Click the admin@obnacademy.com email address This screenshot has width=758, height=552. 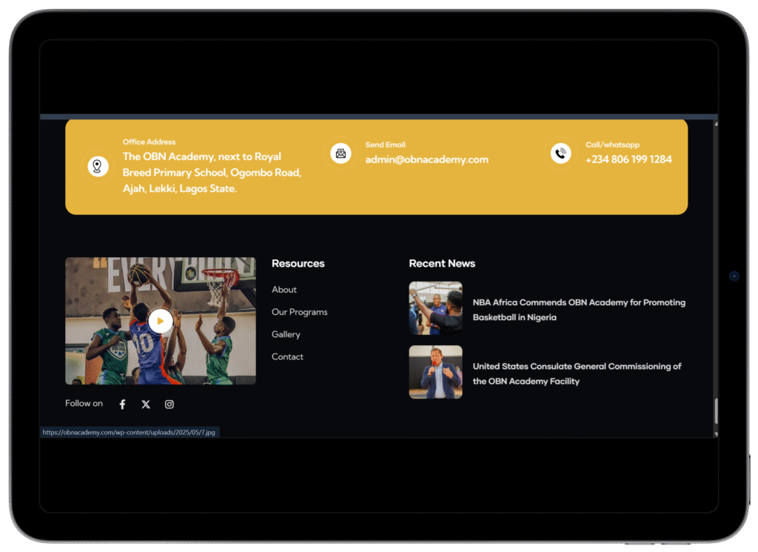tap(426, 159)
